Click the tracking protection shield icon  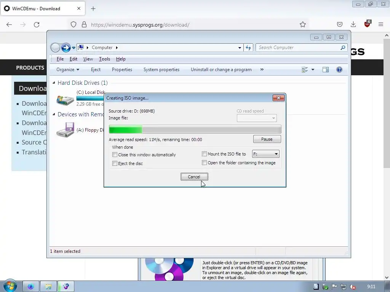(74, 25)
